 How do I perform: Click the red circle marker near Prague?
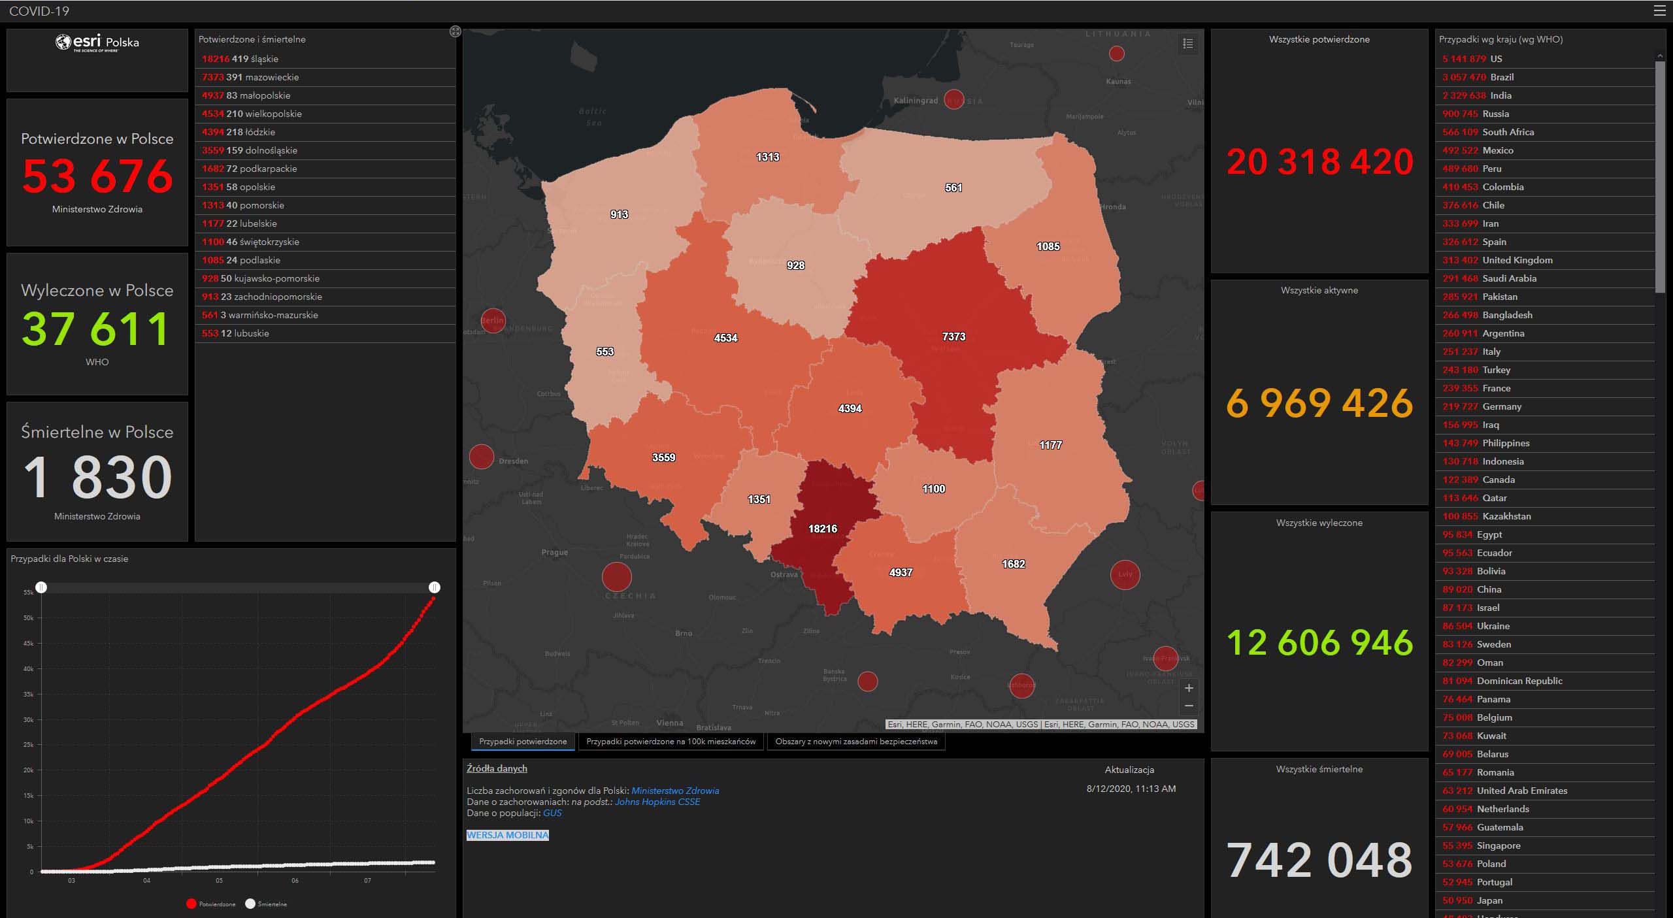616,576
